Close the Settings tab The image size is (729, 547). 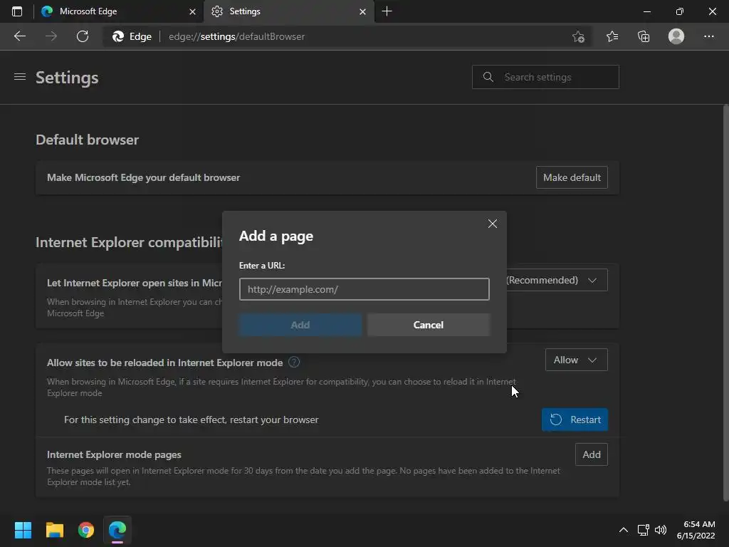pyautogui.click(x=362, y=11)
